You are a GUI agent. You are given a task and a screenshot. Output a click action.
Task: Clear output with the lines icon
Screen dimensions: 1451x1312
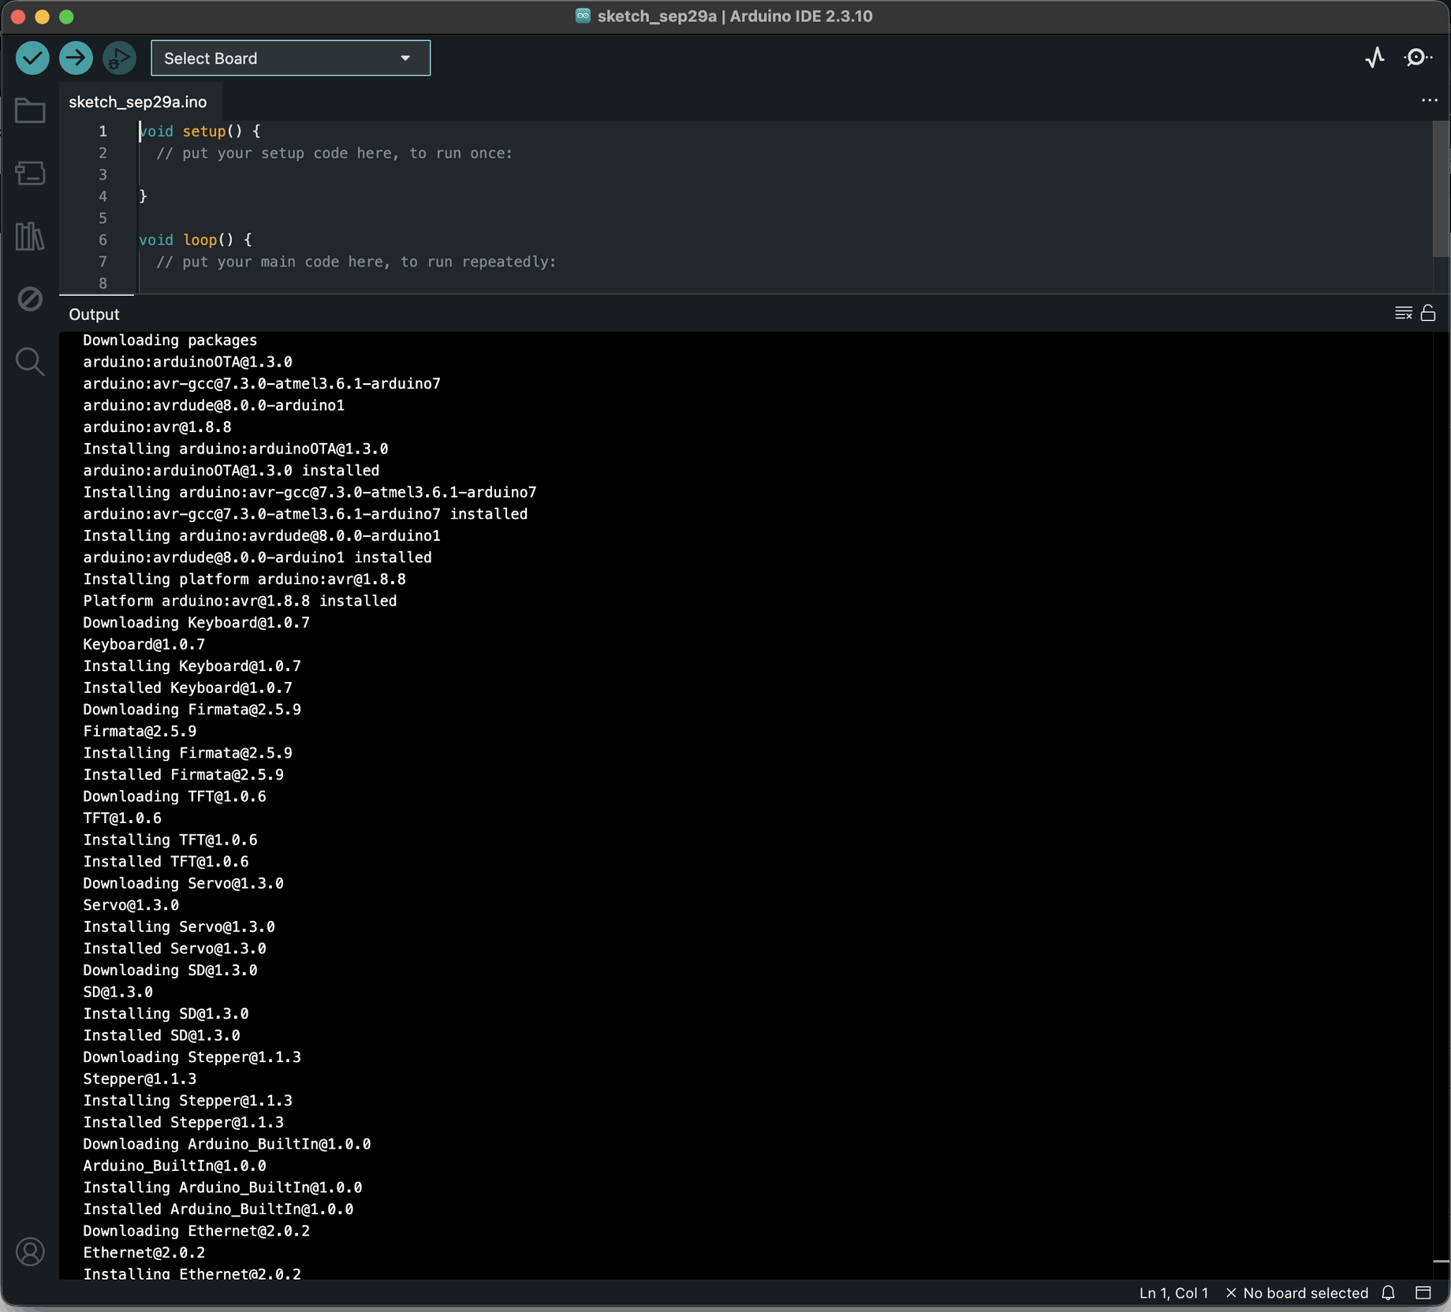tap(1403, 313)
